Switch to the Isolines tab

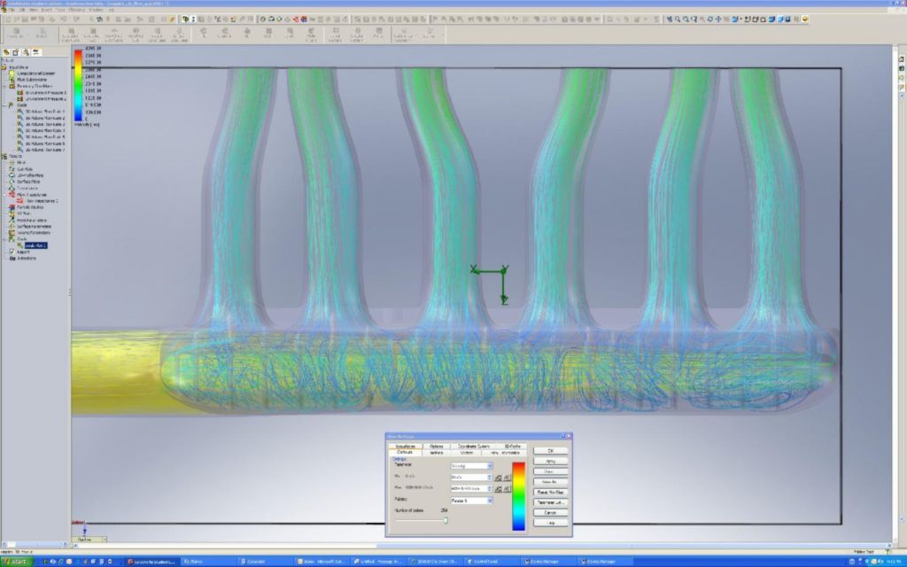coord(436,453)
